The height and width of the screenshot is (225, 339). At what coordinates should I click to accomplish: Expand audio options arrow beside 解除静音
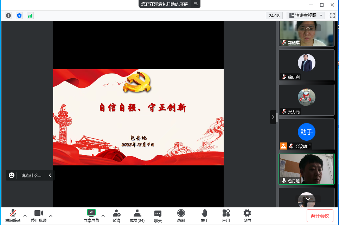25,215
